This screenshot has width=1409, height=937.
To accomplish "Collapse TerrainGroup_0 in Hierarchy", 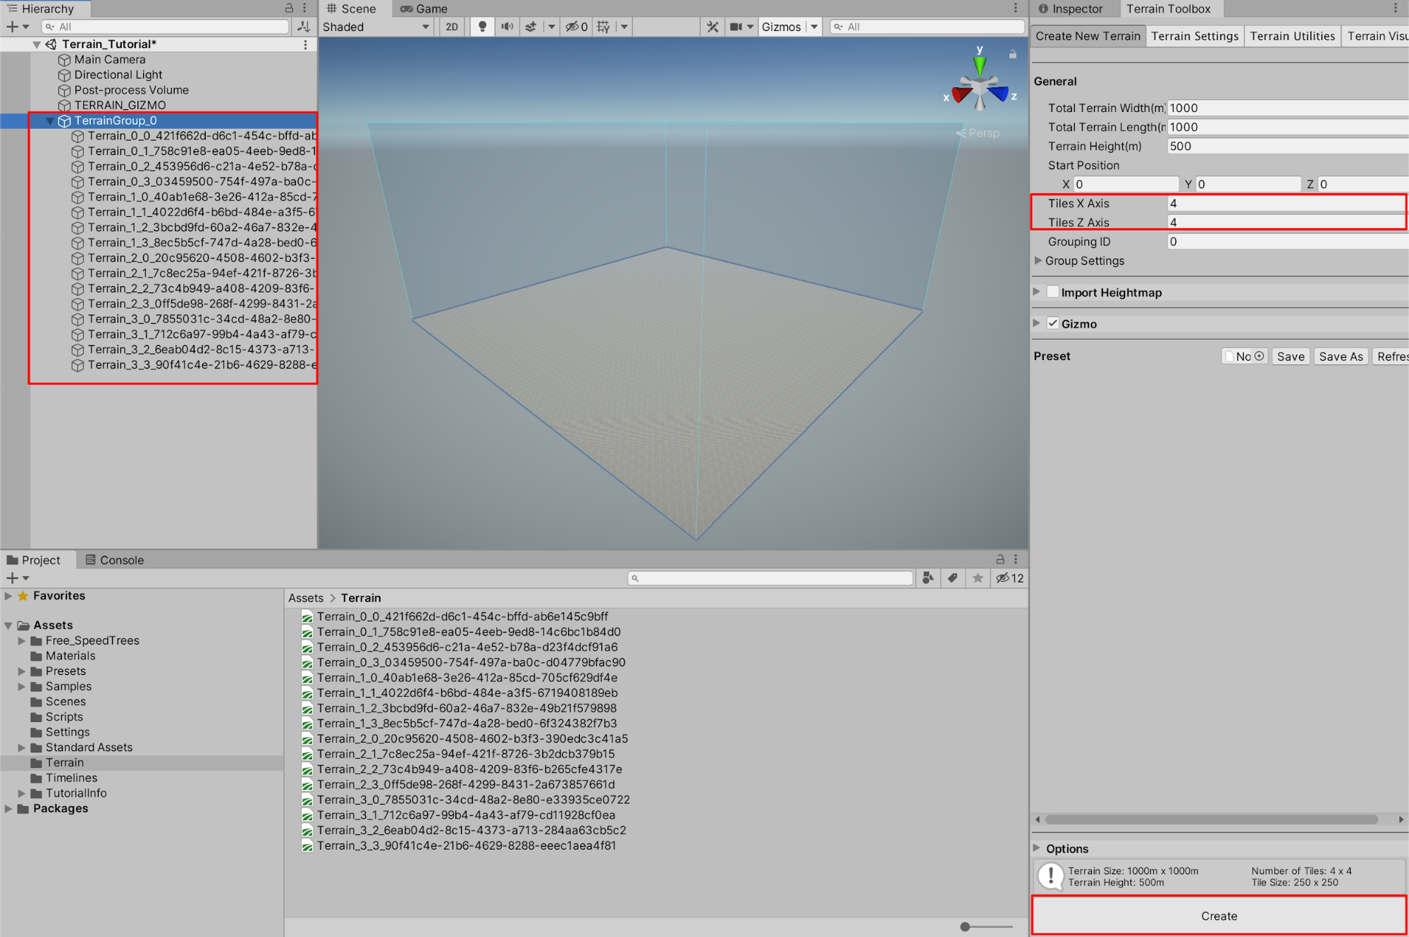I will (50, 121).
